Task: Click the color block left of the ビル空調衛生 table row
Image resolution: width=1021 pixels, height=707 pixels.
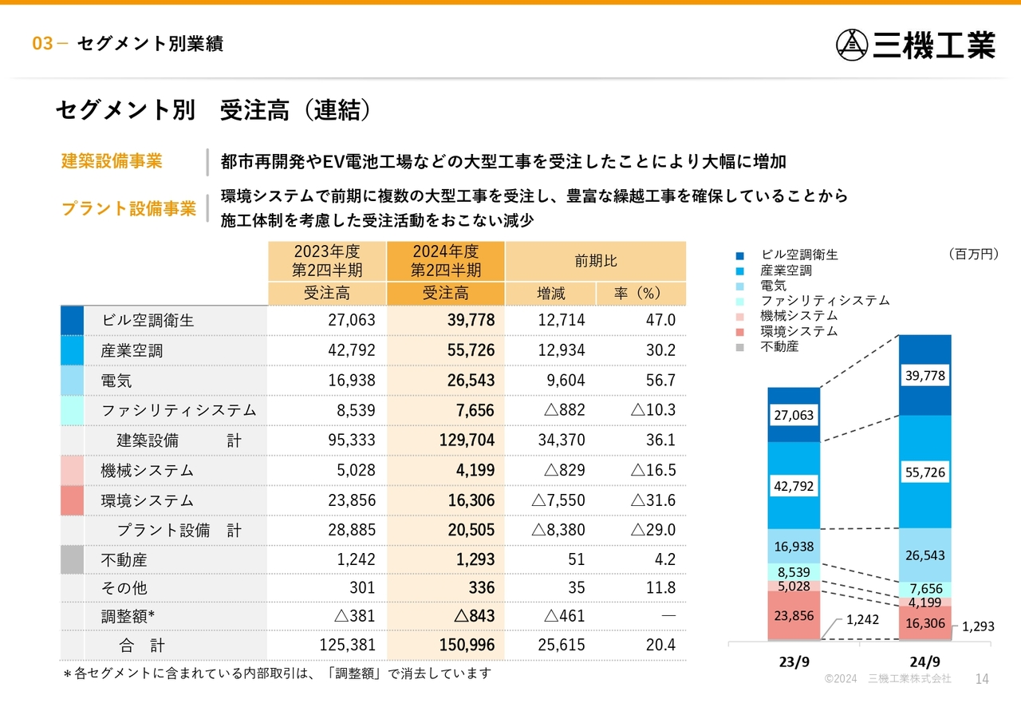Action: [72, 320]
